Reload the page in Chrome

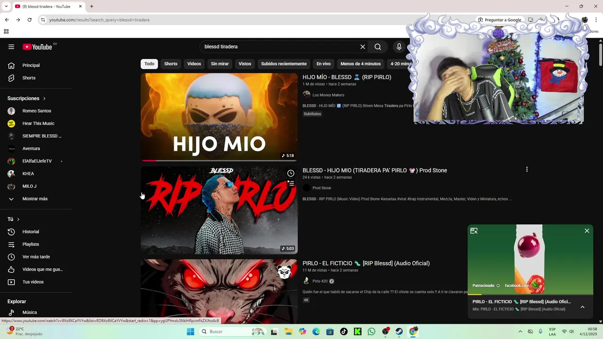coord(29,20)
